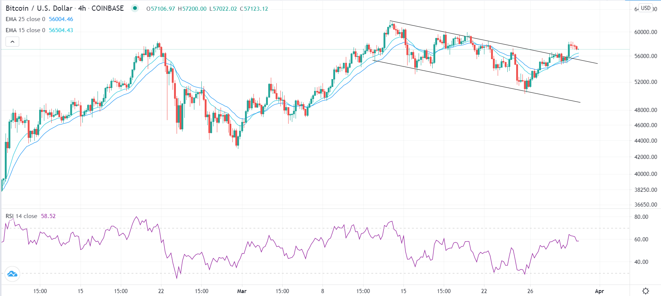Click the green market status dot near COINBASE
The width and height of the screenshot is (661, 296).
point(134,8)
